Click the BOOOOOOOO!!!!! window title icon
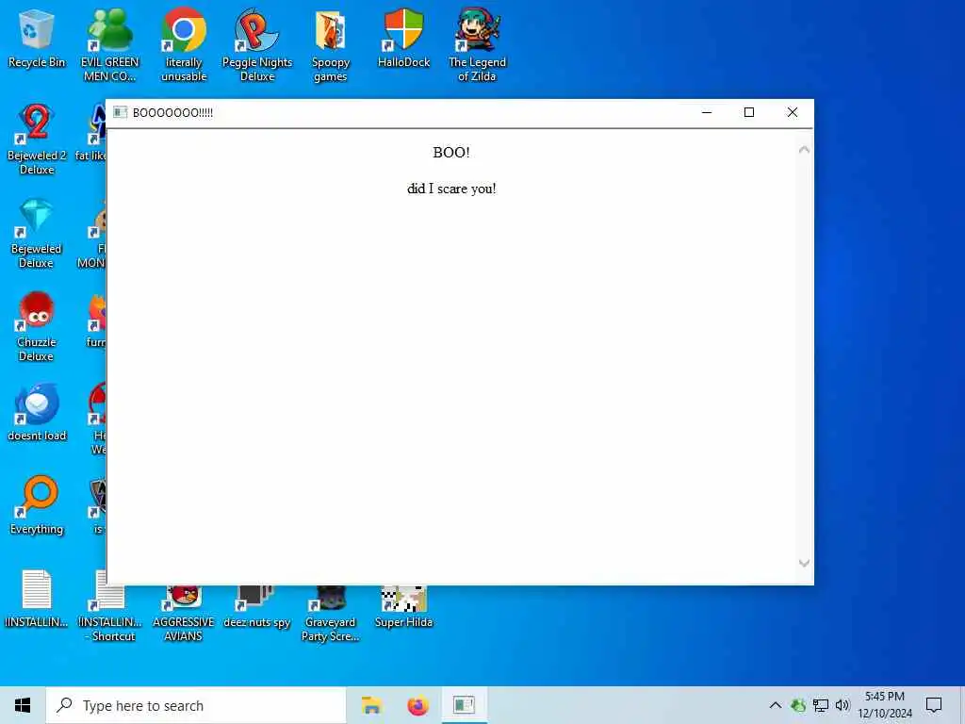Viewport: 965px width, 724px height. (120, 113)
